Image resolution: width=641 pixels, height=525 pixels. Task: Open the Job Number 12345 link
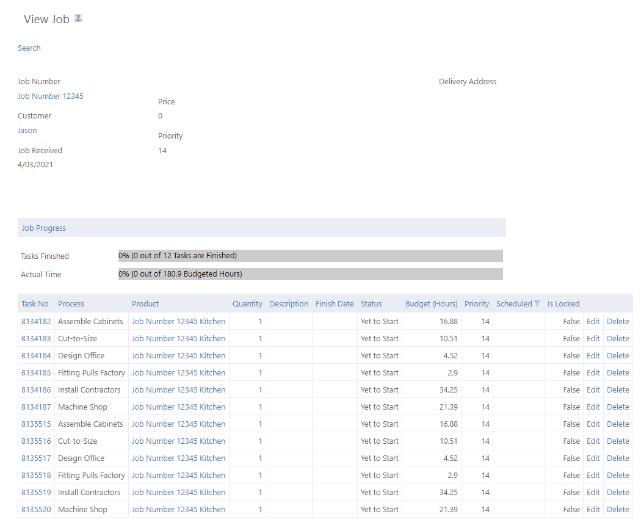(x=51, y=96)
